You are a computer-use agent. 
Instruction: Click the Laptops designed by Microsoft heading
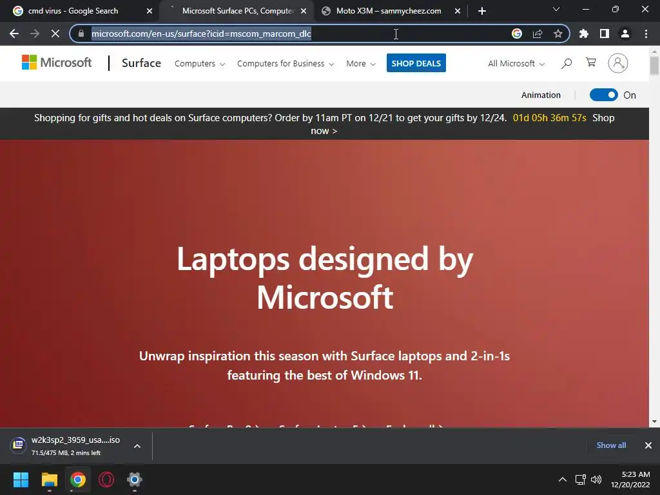325,278
